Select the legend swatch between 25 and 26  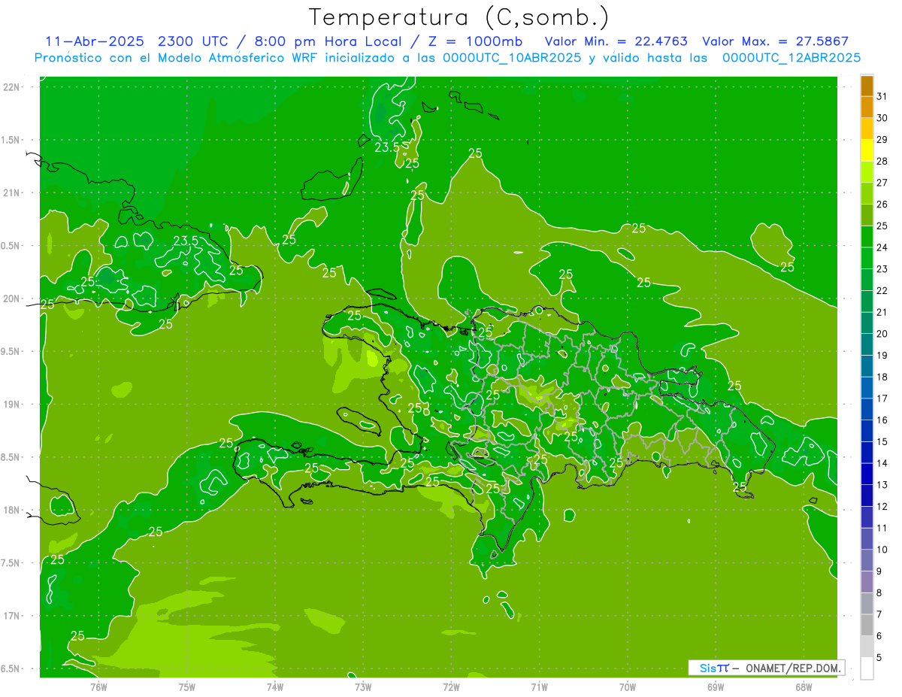(867, 215)
